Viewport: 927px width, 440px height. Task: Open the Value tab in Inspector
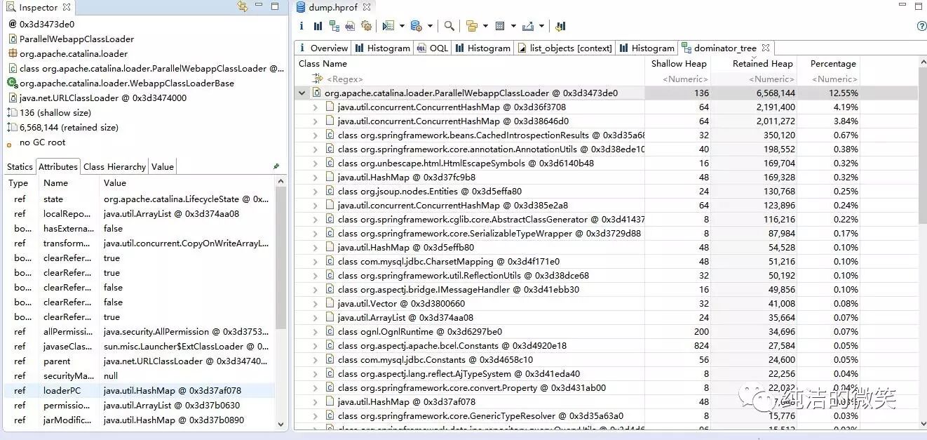click(x=162, y=166)
